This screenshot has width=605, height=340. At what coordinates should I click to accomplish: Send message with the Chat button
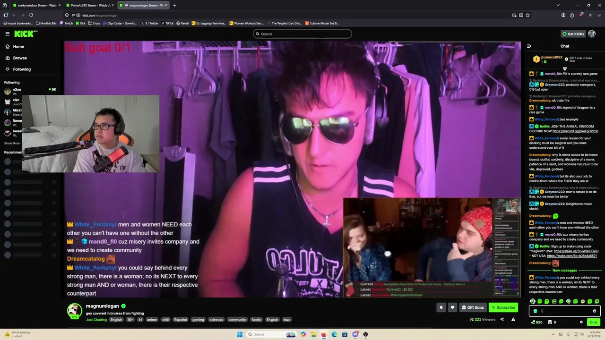click(594, 322)
